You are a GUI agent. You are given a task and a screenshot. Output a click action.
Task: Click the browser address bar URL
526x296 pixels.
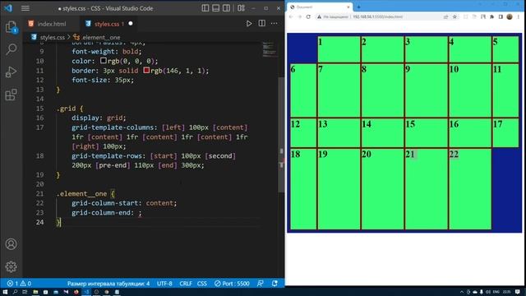click(x=378, y=16)
